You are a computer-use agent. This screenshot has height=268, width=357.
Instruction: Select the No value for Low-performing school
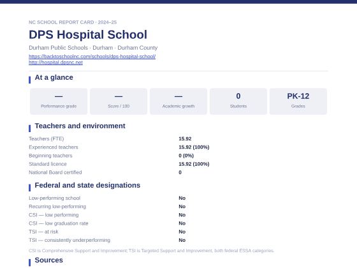coord(182,198)
